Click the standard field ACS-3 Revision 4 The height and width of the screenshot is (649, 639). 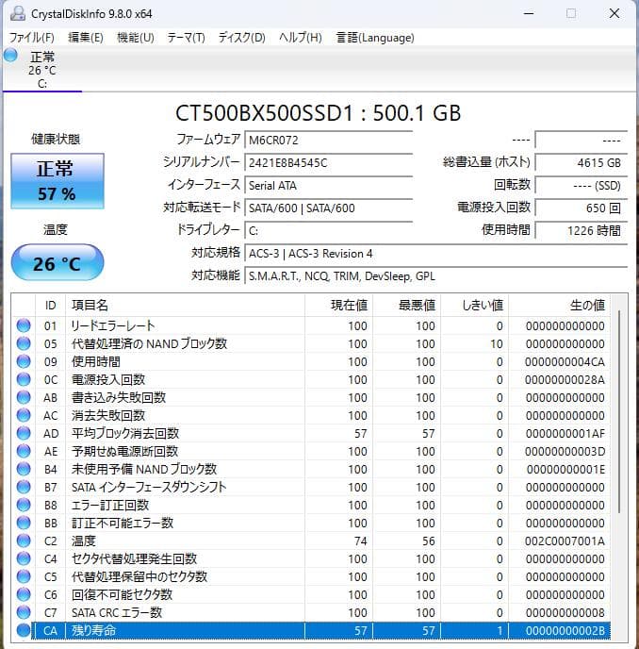coord(436,254)
